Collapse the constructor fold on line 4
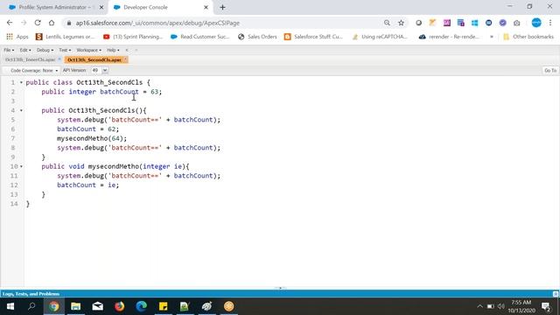The image size is (560, 315). [x=21, y=110]
